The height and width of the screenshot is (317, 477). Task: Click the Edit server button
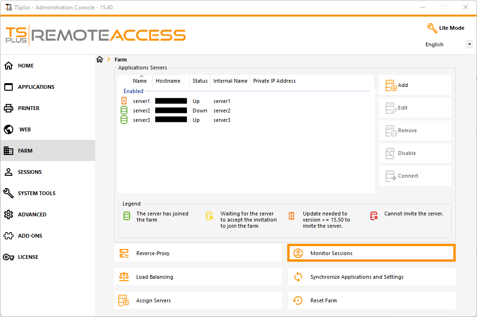pyautogui.click(x=415, y=108)
